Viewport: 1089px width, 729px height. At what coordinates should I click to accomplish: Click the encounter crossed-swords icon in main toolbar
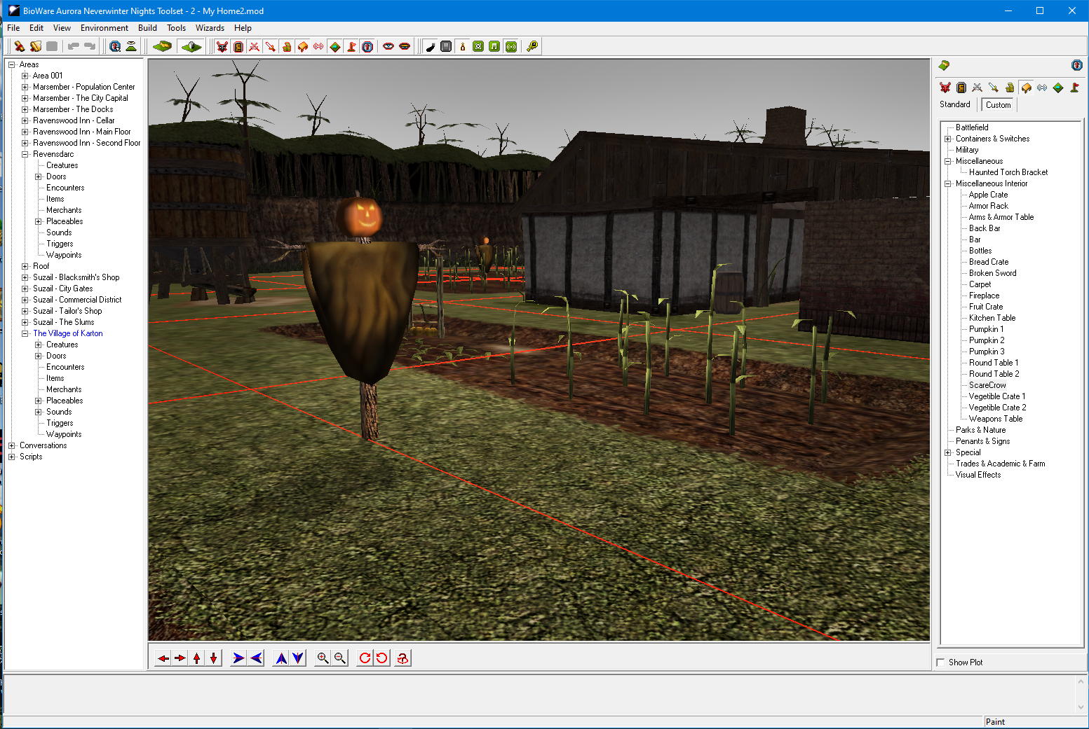click(255, 47)
